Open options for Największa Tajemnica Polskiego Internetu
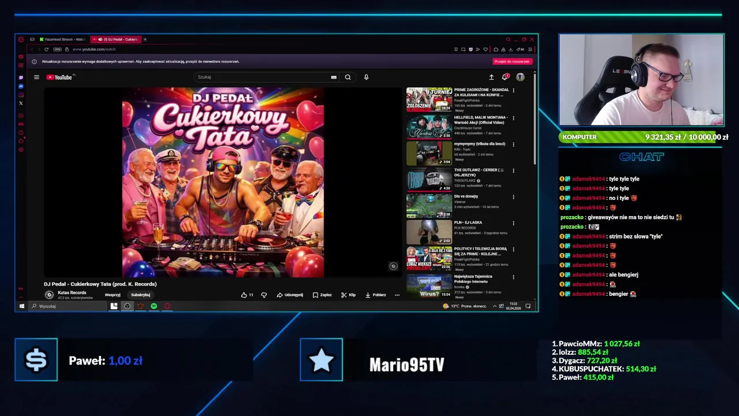 click(x=513, y=277)
